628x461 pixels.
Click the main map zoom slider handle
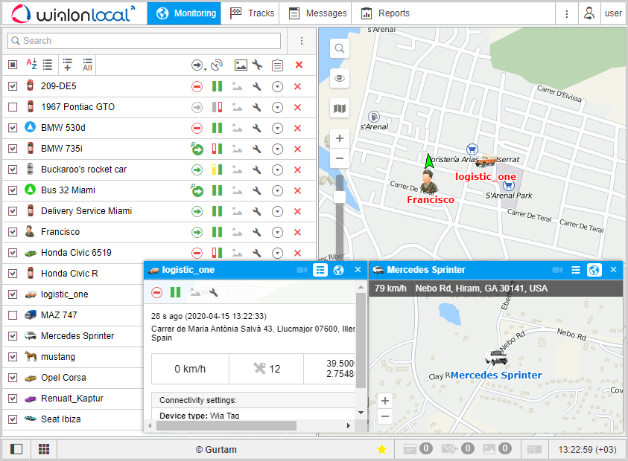pos(340,197)
